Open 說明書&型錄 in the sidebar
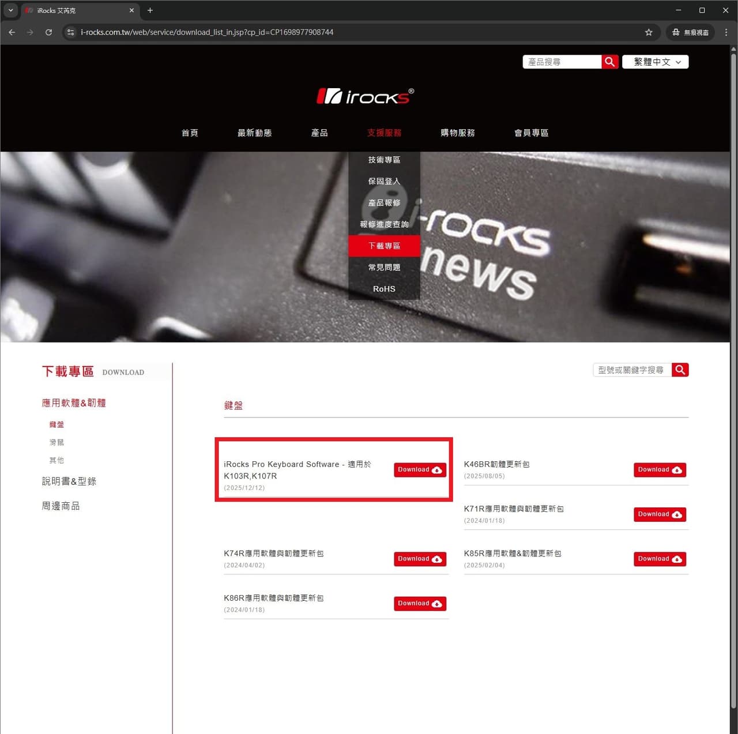 [69, 481]
